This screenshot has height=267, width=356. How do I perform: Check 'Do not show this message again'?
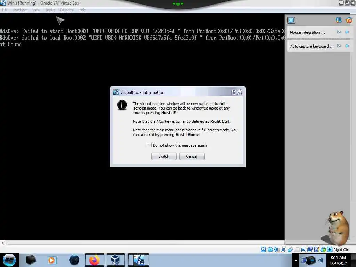[149, 145]
